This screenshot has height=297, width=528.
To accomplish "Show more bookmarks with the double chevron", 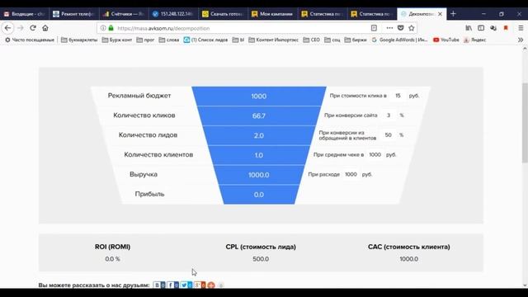I will (x=521, y=40).
